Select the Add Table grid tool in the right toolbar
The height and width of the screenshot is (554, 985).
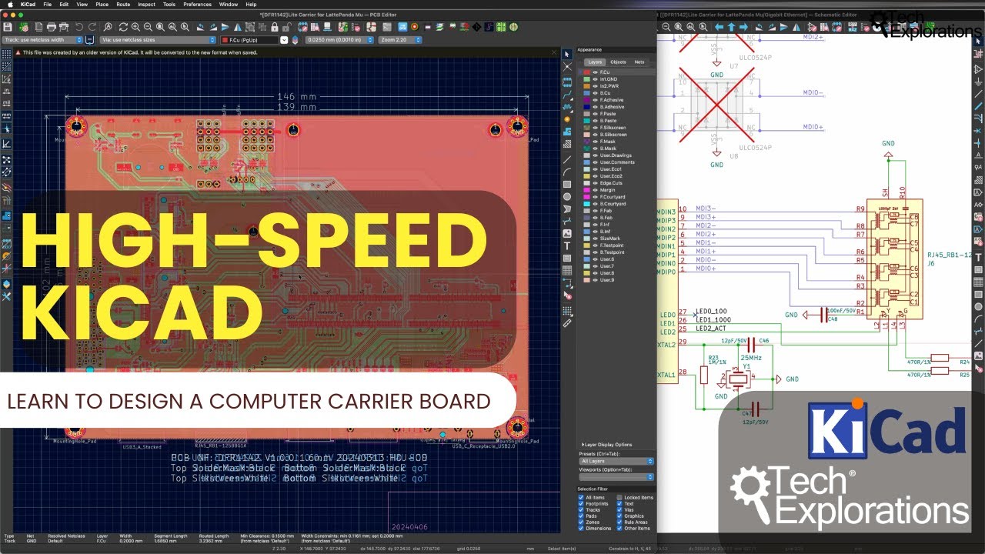pos(567,271)
